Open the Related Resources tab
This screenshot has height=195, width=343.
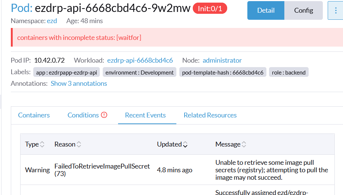point(210,115)
